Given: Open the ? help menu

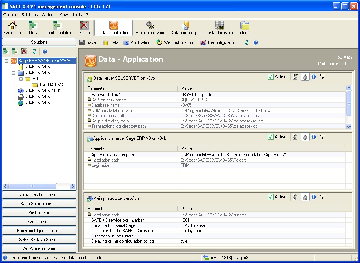Looking at the screenshot, I should pos(87,15).
